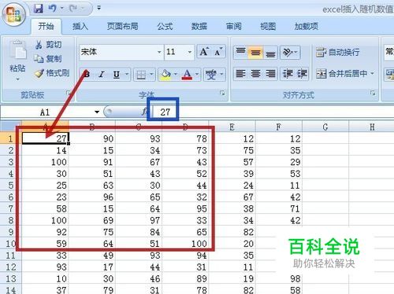Toggle italic formatting
The height and width of the screenshot is (294, 394).
point(102,75)
